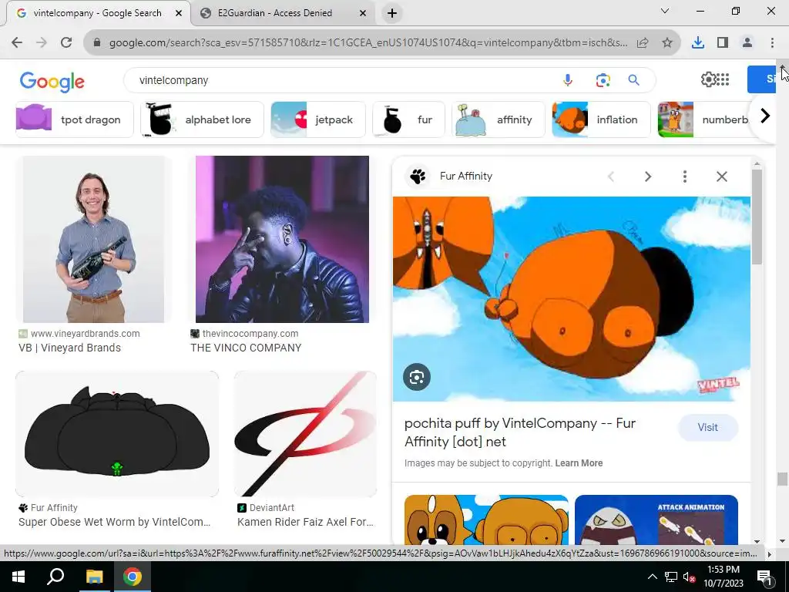Select the fur filter chip
The height and width of the screenshot is (592, 789).
(408, 119)
